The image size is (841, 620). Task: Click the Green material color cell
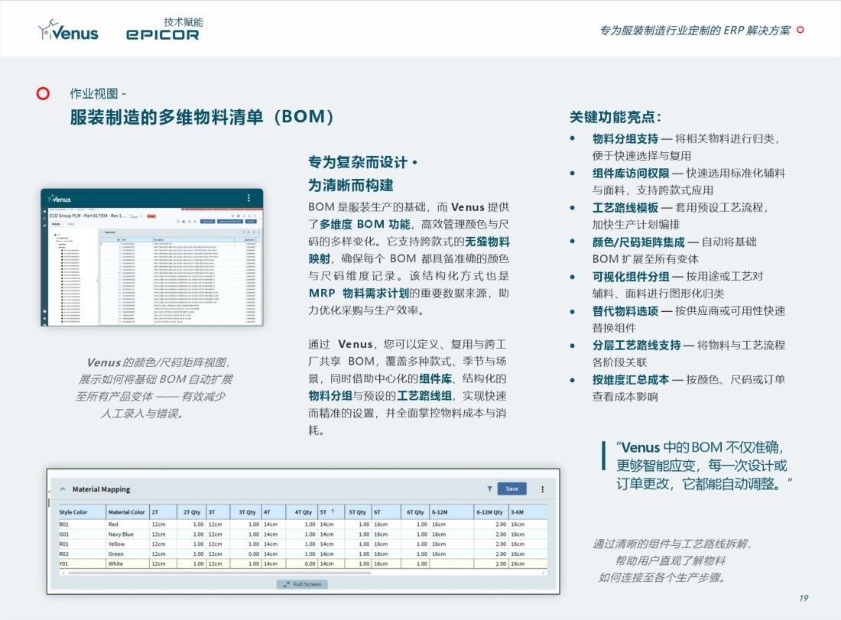point(128,553)
